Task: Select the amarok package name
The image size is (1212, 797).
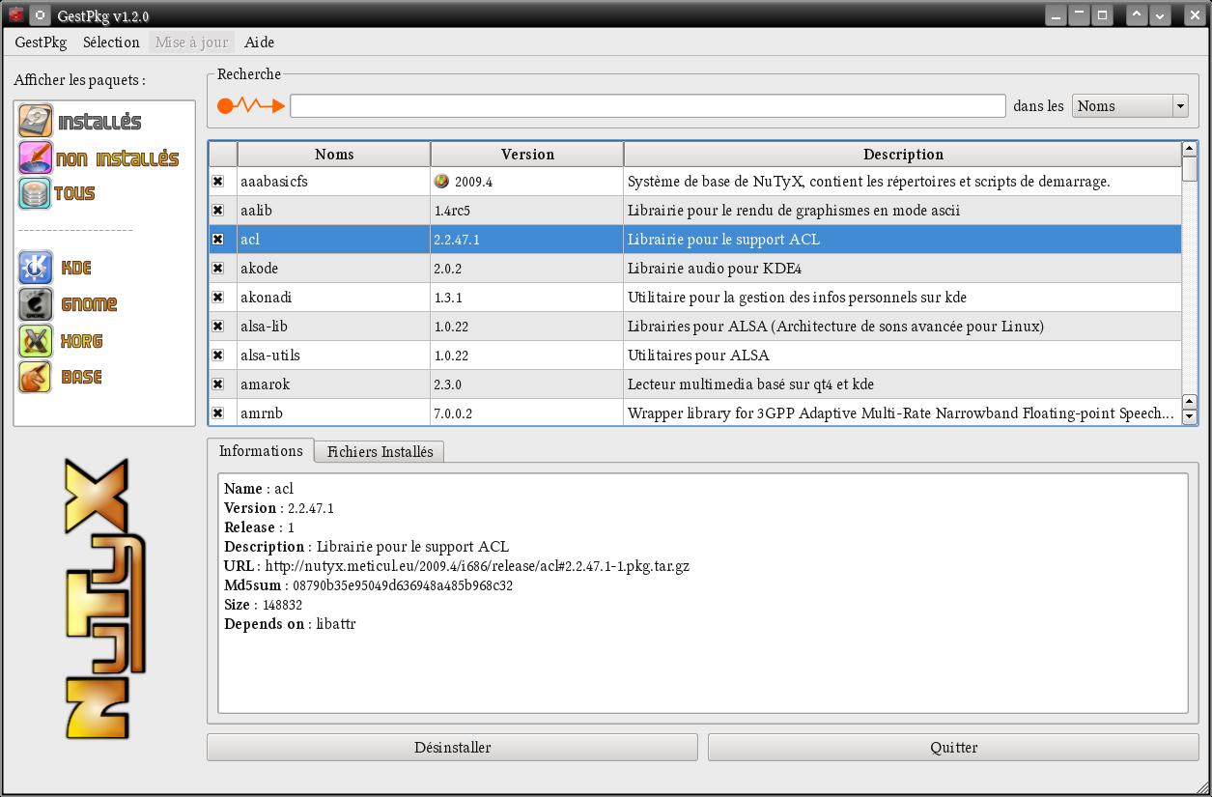Action: click(265, 384)
